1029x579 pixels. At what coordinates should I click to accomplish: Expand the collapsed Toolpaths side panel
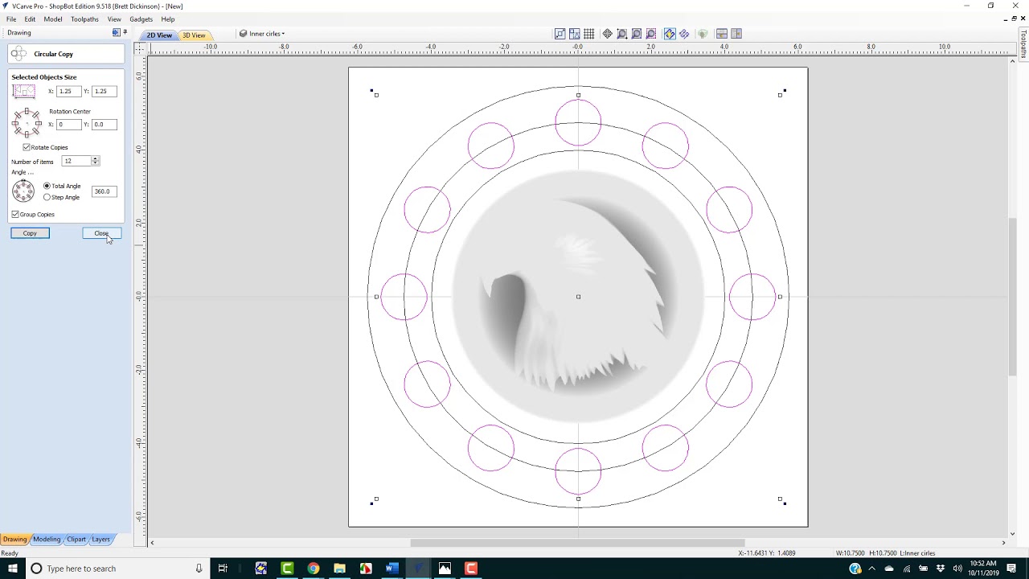pyautogui.click(x=1023, y=45)
